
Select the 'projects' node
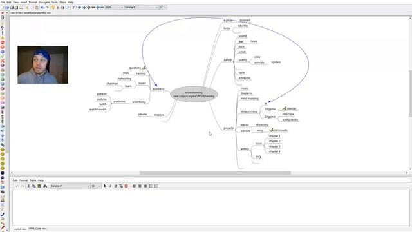(x=229, y=128)
